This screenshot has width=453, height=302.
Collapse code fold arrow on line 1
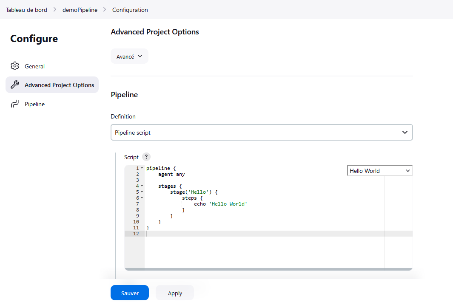(142, 168)
